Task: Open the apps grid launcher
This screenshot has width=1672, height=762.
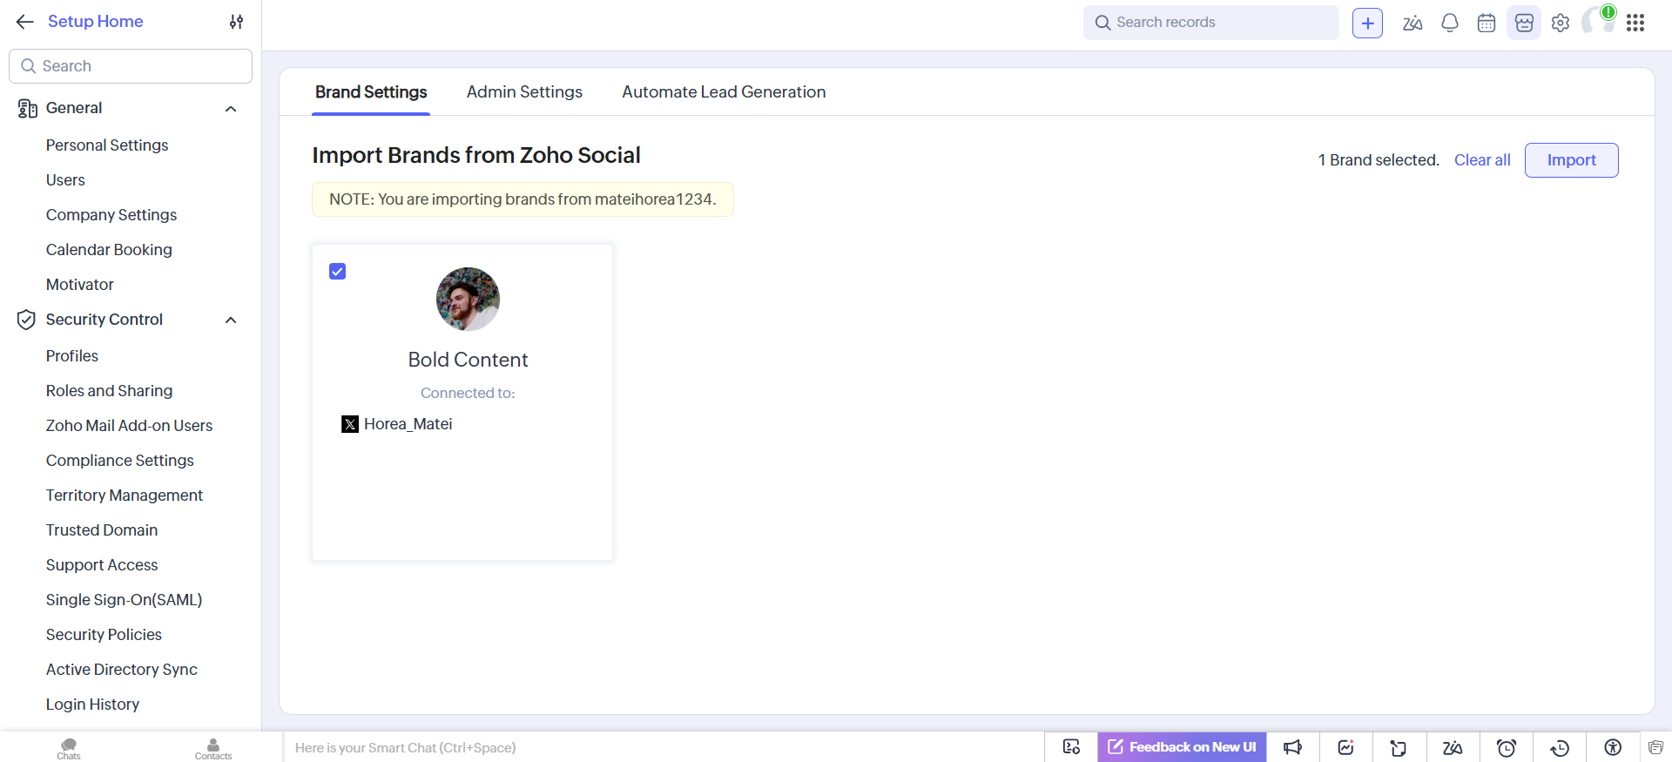Action: (1635, 23)
